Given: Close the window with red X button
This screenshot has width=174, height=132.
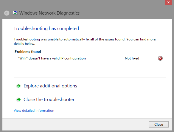Looking at the screenshot, I should [x=168, y=2].
